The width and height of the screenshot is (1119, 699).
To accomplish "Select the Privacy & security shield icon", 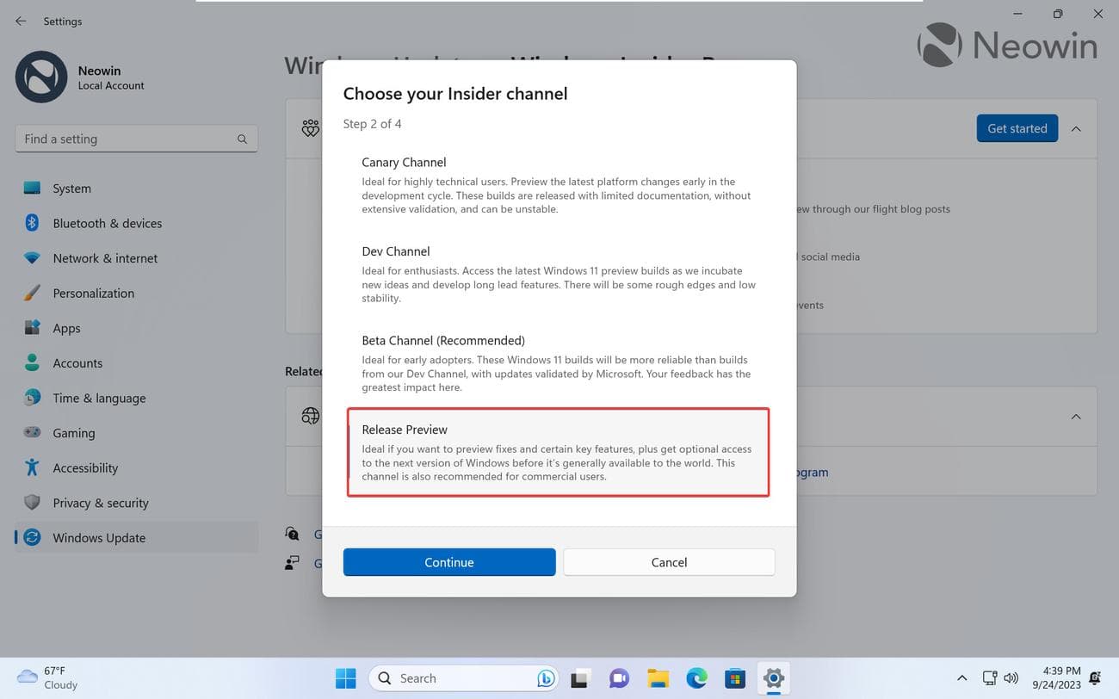I will coord(33,503).
